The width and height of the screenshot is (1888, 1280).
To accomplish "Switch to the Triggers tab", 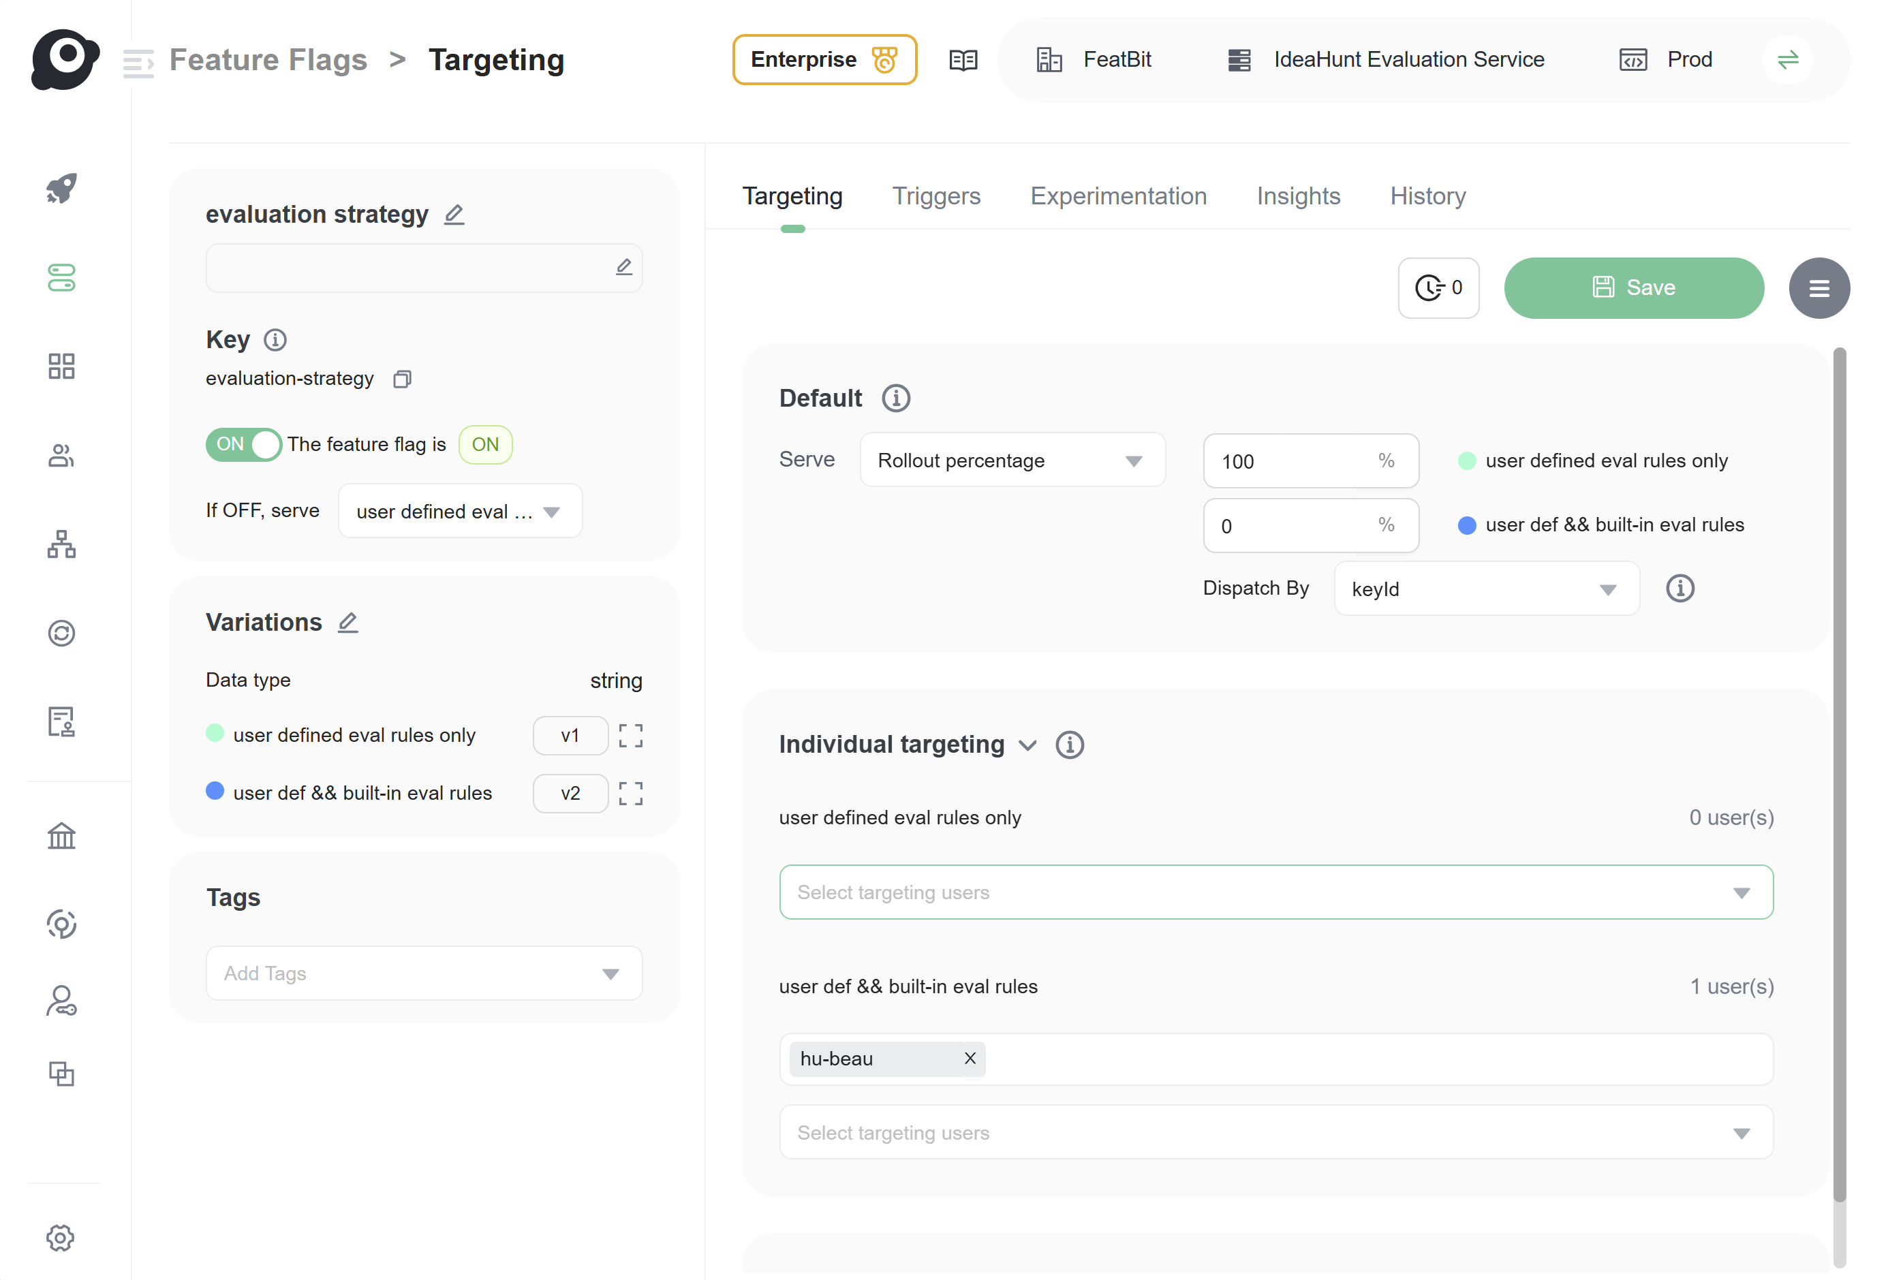I will click(x=936, y=197).
